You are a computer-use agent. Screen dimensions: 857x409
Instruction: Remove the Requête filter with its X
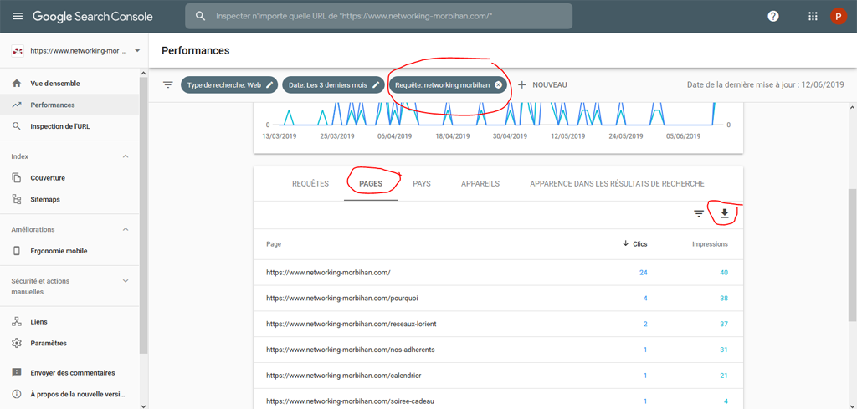[x=498, y=85]
